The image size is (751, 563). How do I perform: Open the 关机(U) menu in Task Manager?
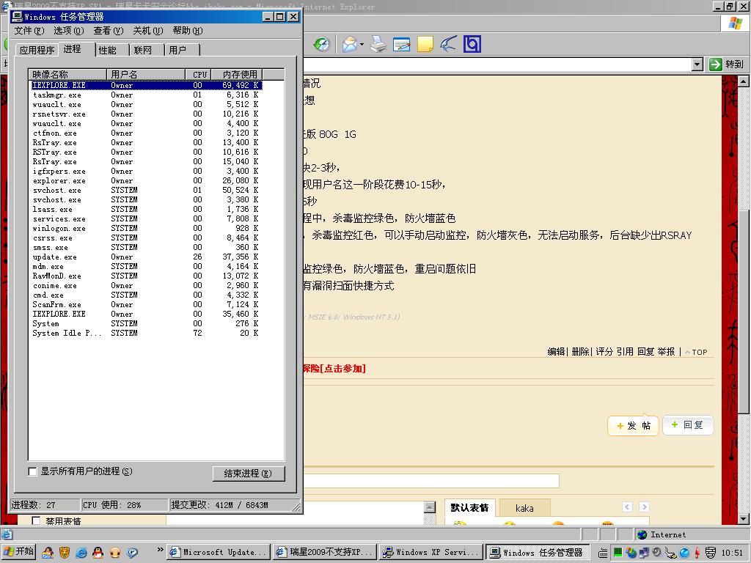coord(148,31)
